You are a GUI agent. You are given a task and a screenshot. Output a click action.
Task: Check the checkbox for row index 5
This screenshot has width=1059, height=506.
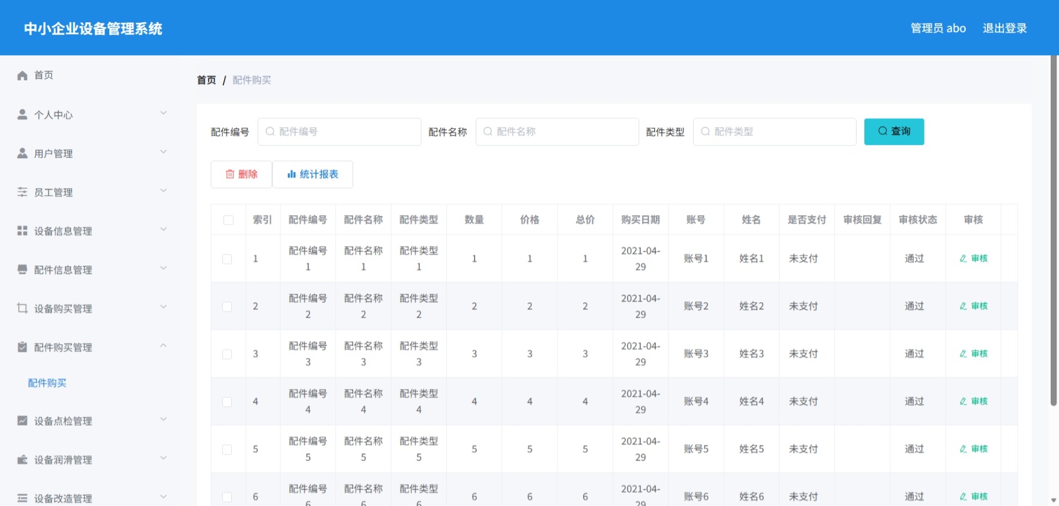click(x=227, y=450)
